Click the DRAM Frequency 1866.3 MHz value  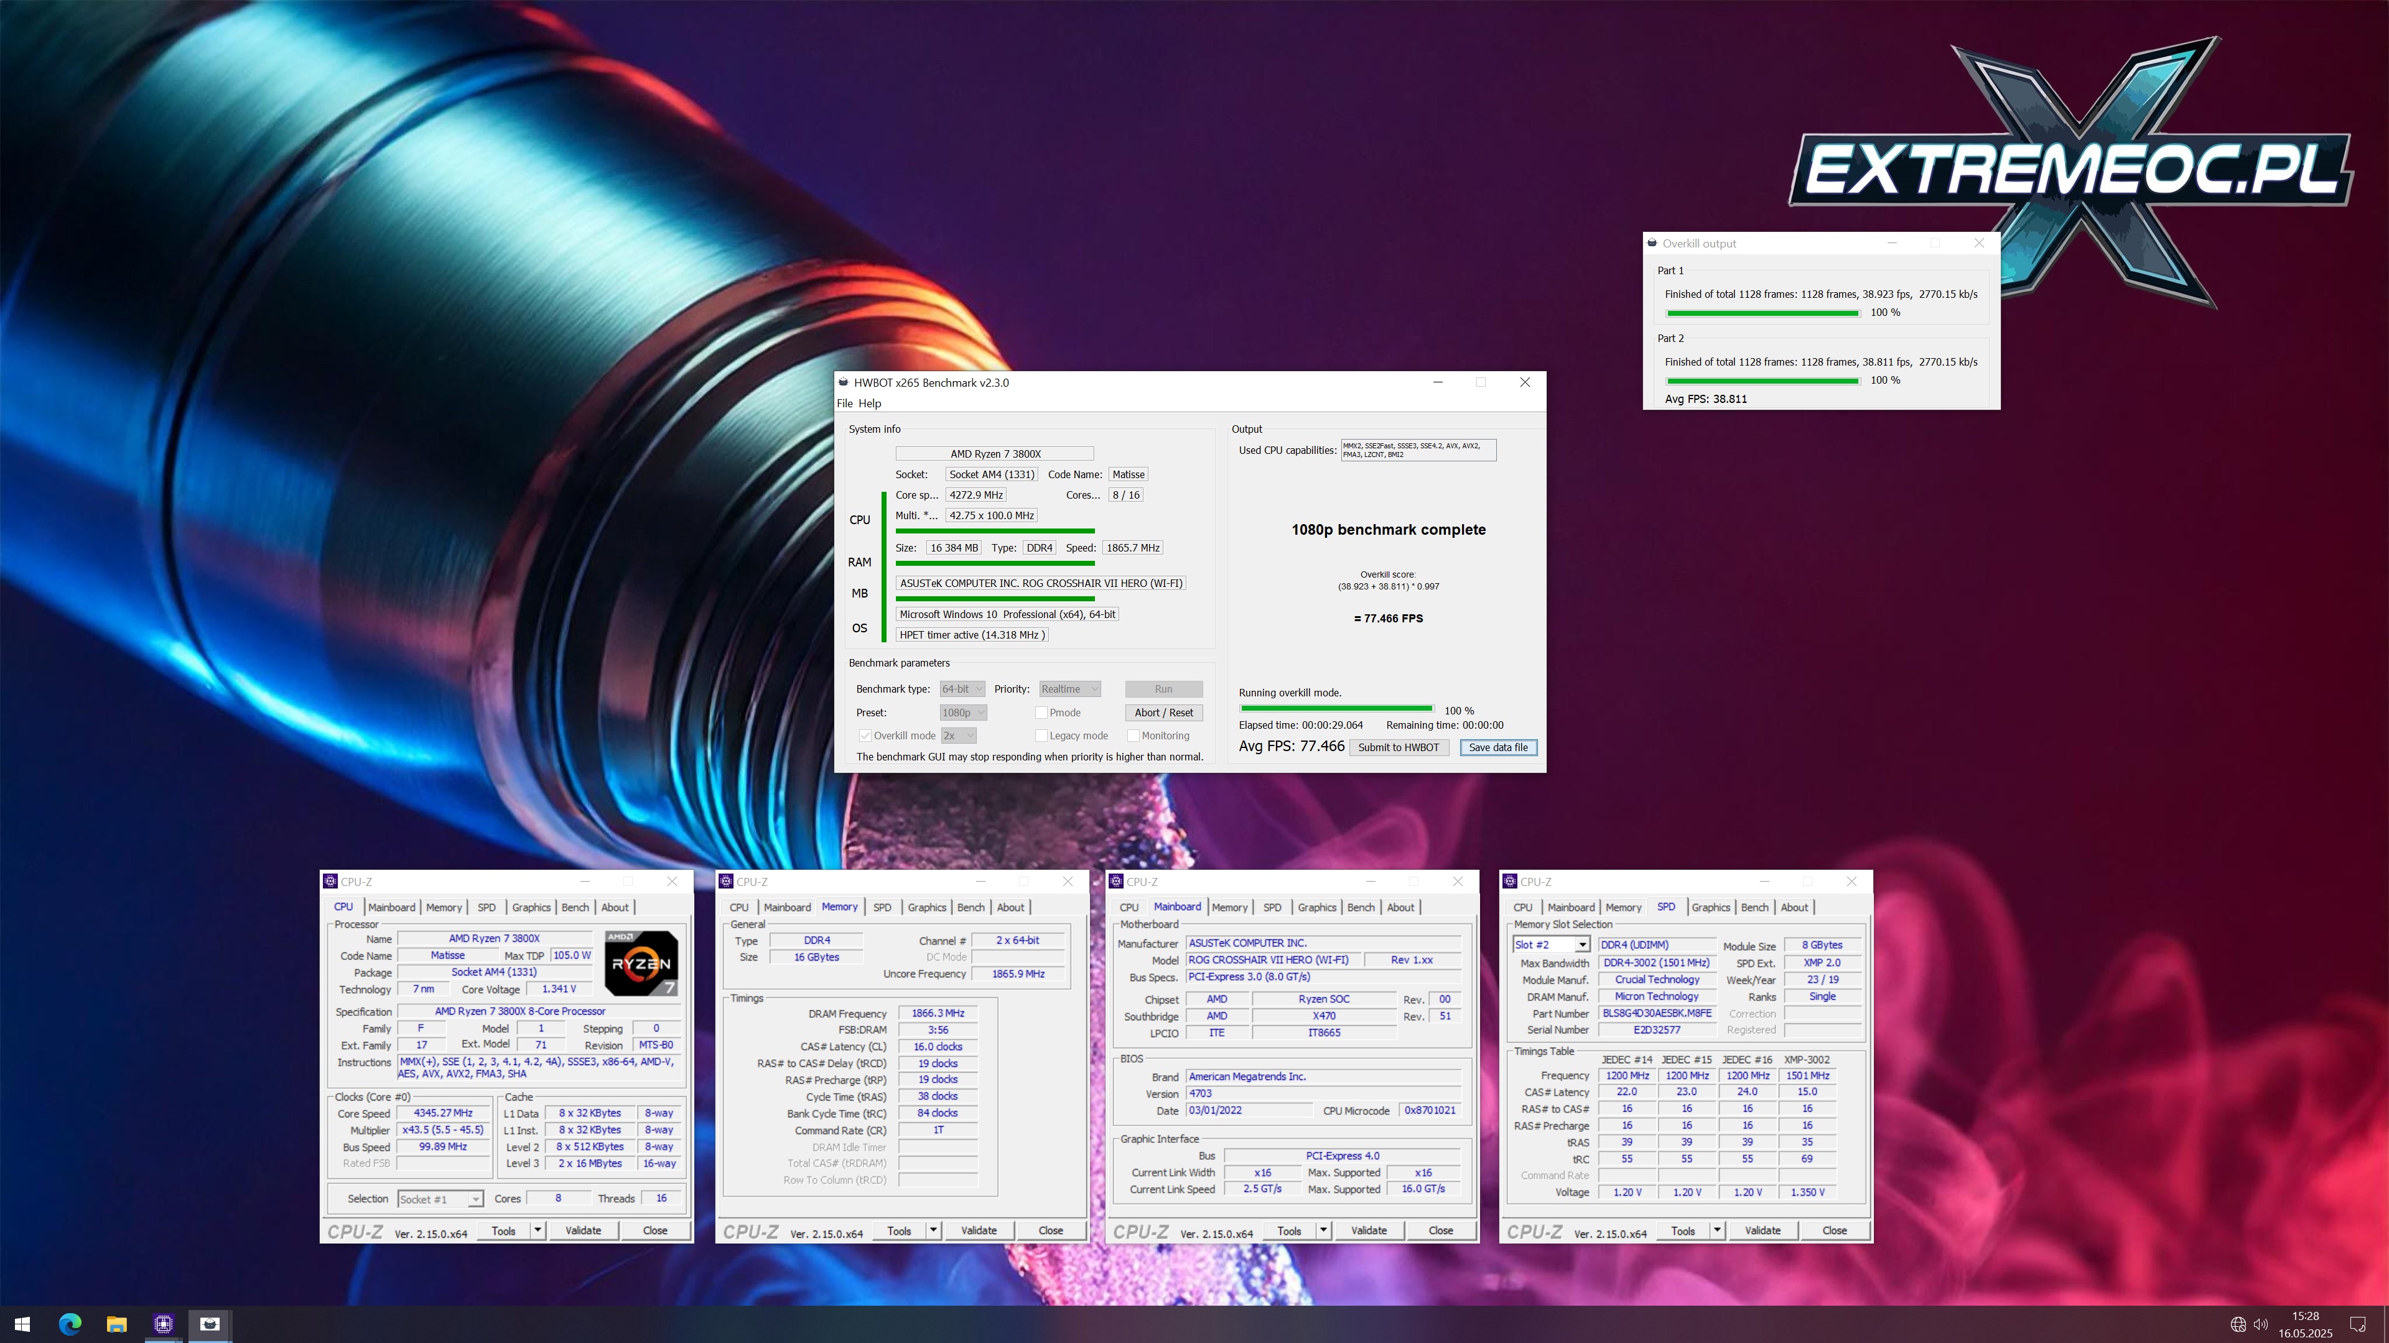click(x=938, y=1013)
